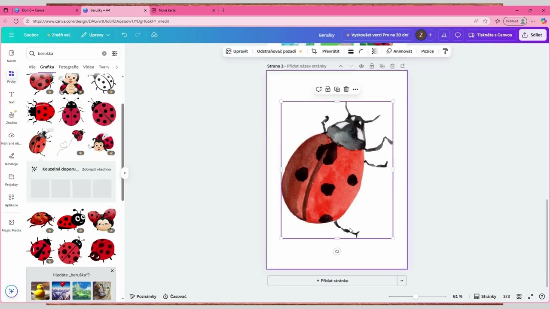Open the Text panel in sidebar
The width and height of the screenshot is (550, 309).
click(12, 97)
